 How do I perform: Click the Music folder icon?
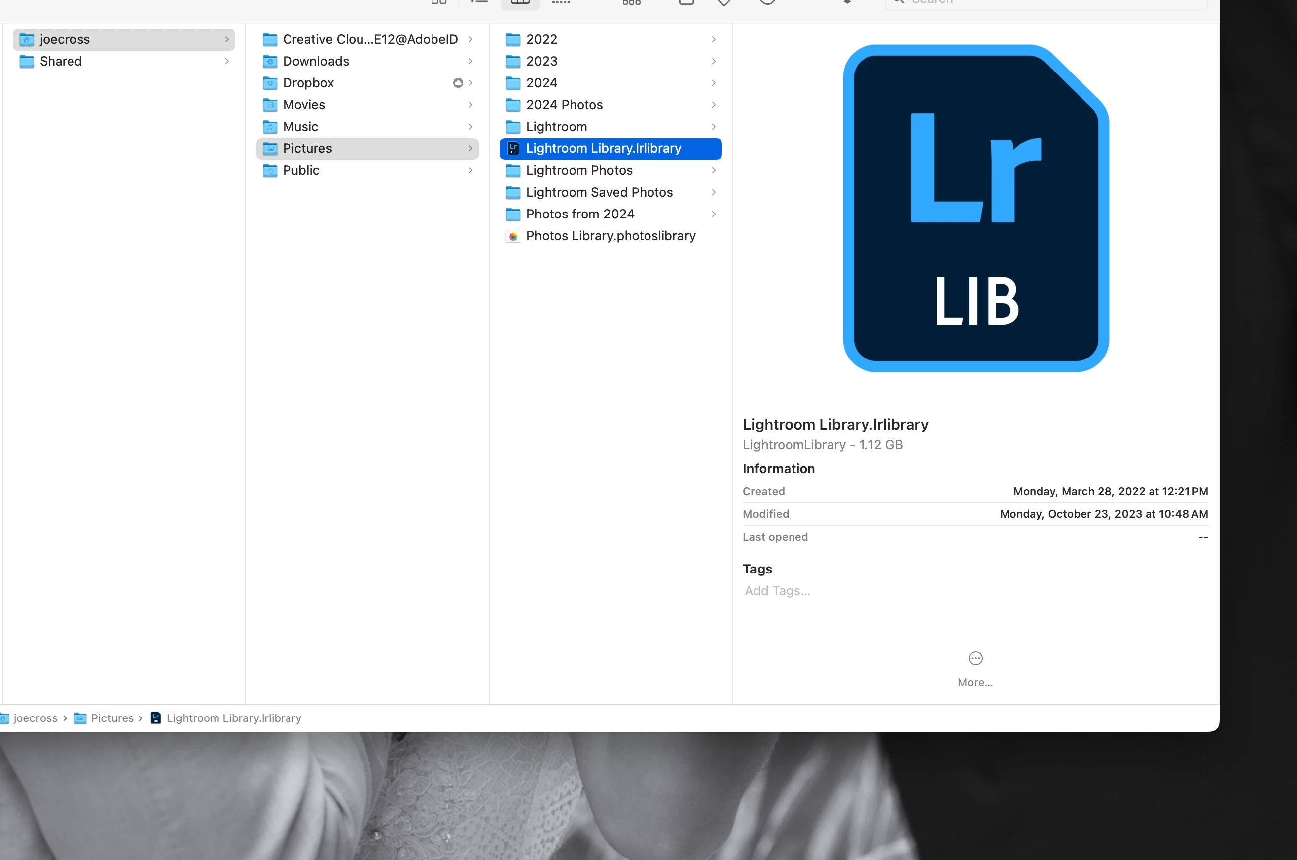click(x=270, y=127)
